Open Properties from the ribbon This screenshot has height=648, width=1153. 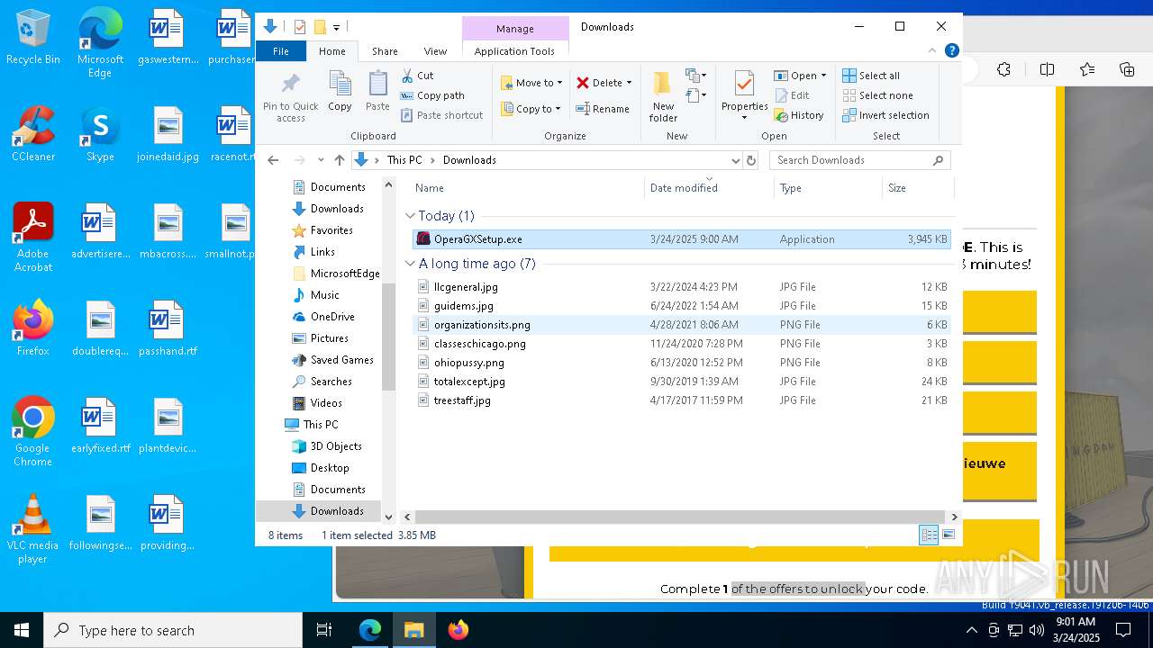[744, 97]
